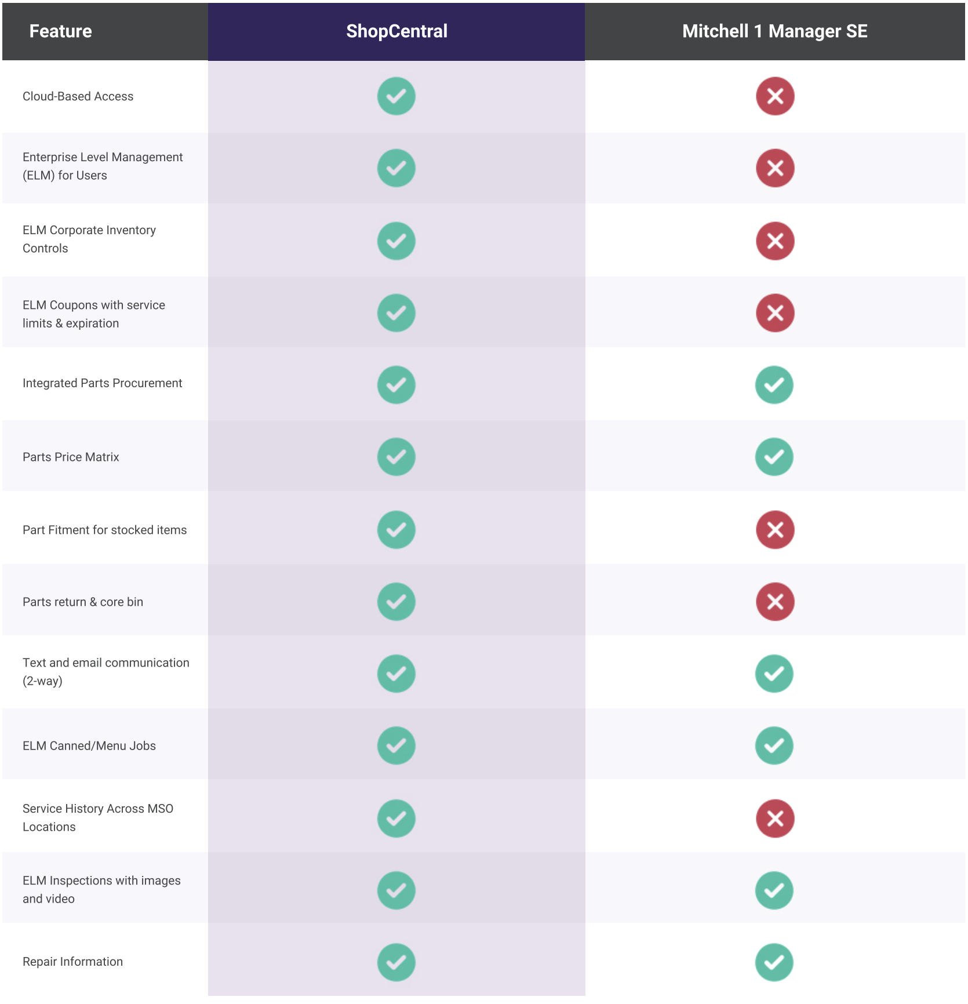Click Mitchell 1's ELM Coupons red X icon
The height and width of the screenshot is (1004, 968).
[x=774, y=313]
